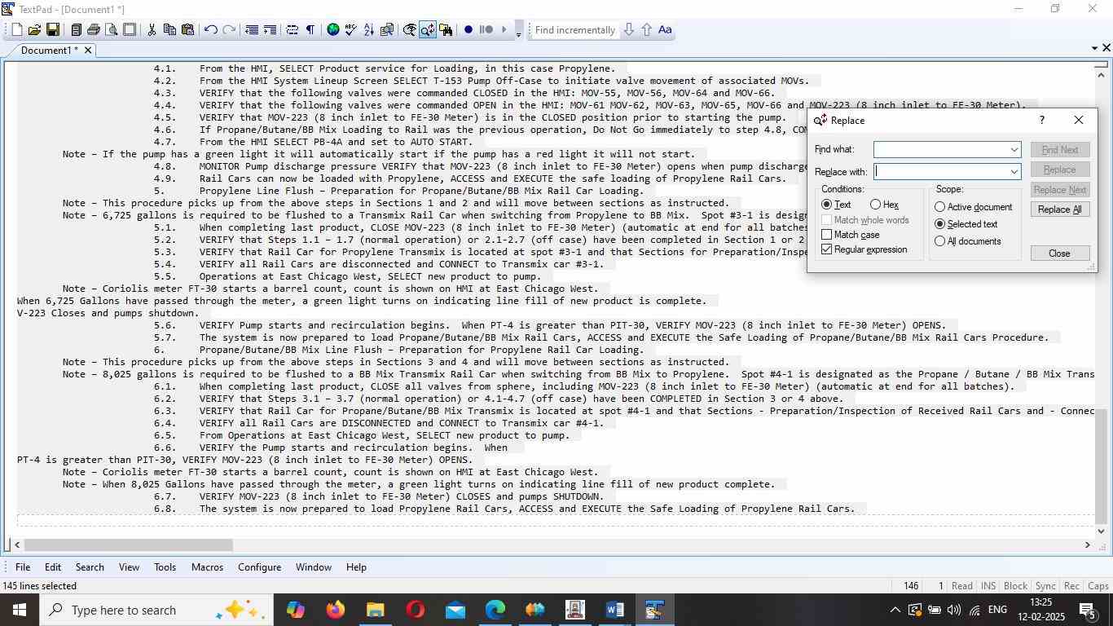
Task: Close the Document1 tab with its X
Action: pyautogui.click(x=88, y=51)
